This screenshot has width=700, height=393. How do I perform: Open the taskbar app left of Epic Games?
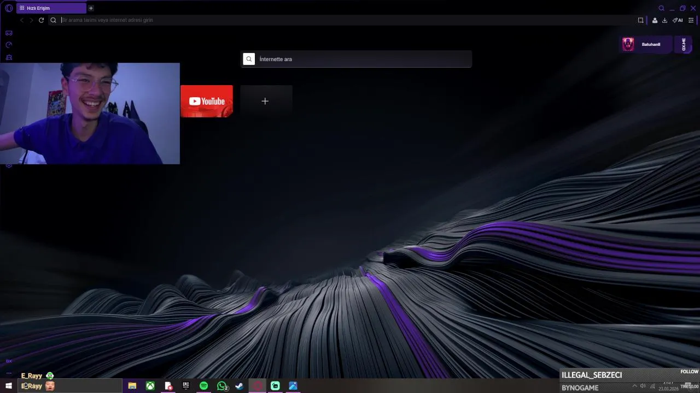click(x=168, y=386)
